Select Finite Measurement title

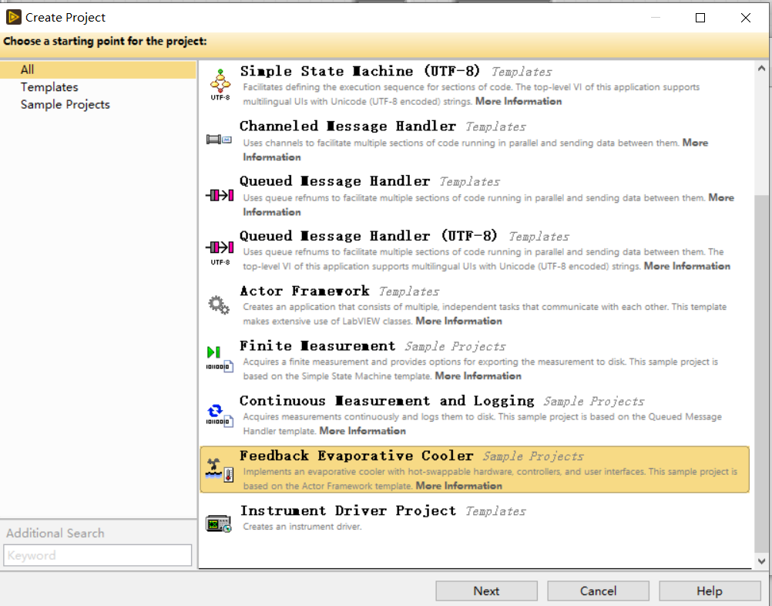(x=317, y=346)
